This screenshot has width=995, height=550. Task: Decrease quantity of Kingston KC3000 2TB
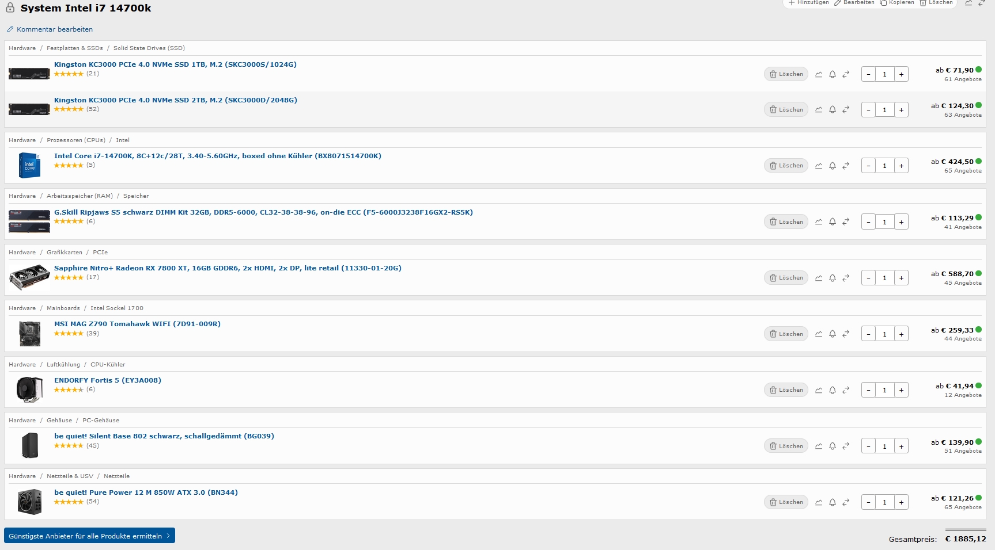pos(868,110)
